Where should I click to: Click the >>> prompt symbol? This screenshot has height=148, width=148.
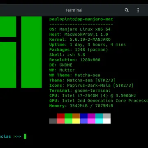pyautogui.click(x=17, y=136)
